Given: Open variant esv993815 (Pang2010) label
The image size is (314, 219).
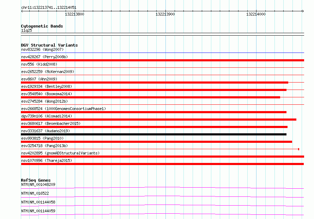Looking at the screenshot, I should click(x=42, y=138).
